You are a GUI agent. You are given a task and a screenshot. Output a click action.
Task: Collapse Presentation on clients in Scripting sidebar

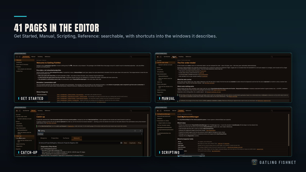pos(156,121)
